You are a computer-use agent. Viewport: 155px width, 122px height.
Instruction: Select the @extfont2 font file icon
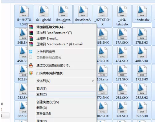point(83,11)
